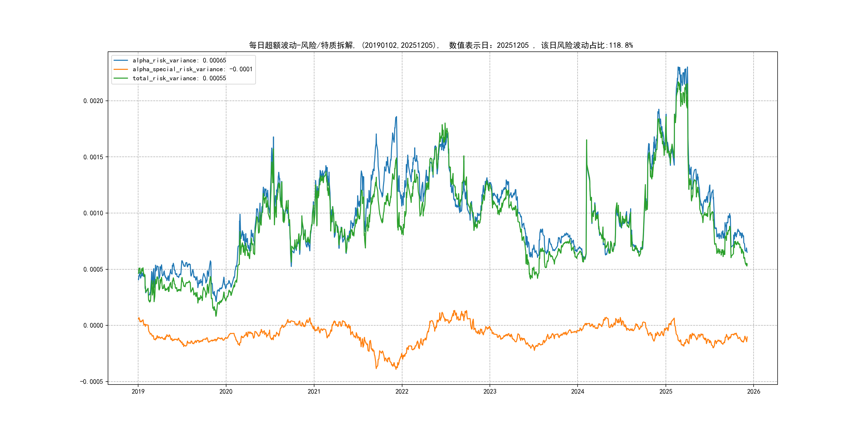Click the 118.8% value in the title

coord(621,45)
